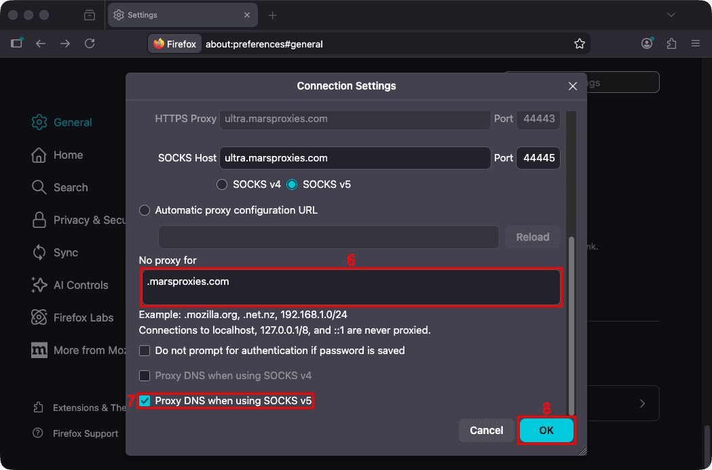Open the Firefox account icon
Screen dimensions: 712x470
pyautogui.click(x=647, y=43)
